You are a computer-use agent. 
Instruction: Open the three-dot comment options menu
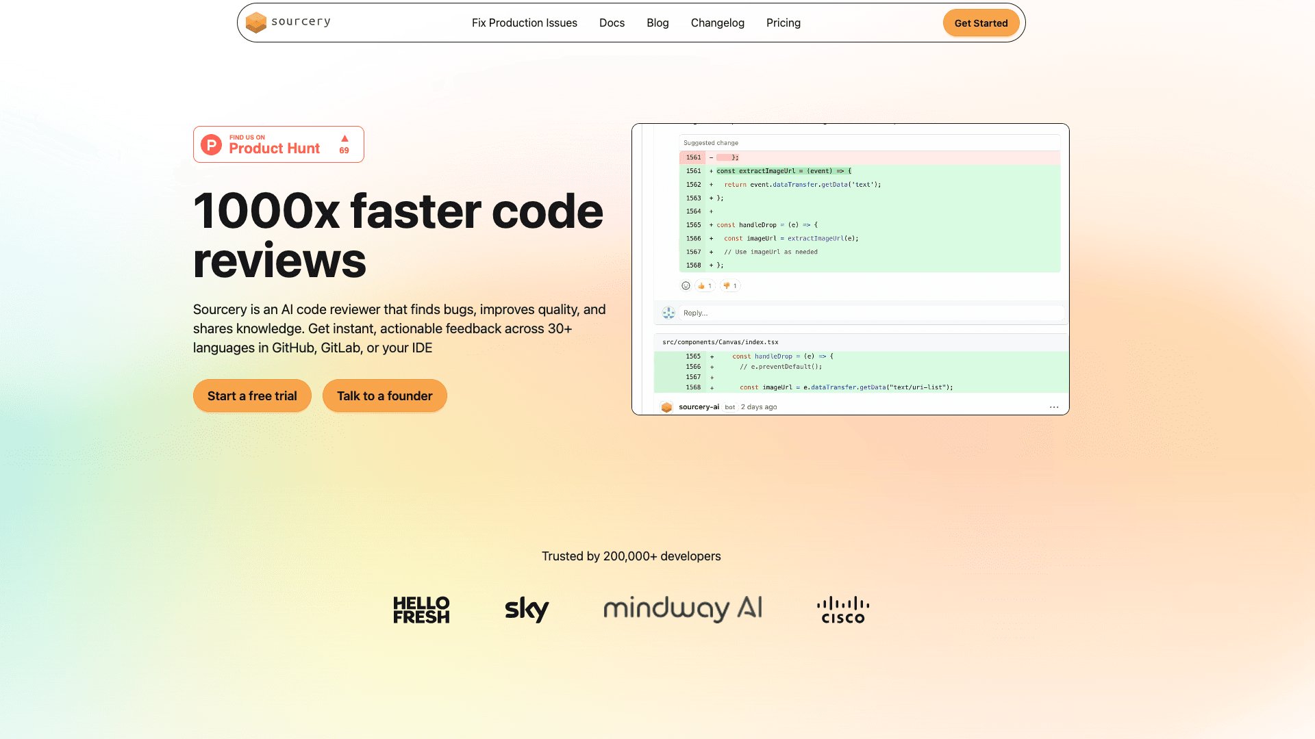point(1054,407)
